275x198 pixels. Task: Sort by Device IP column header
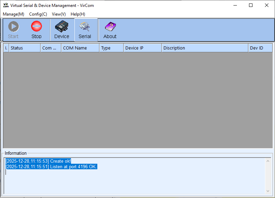click(142, 48)
